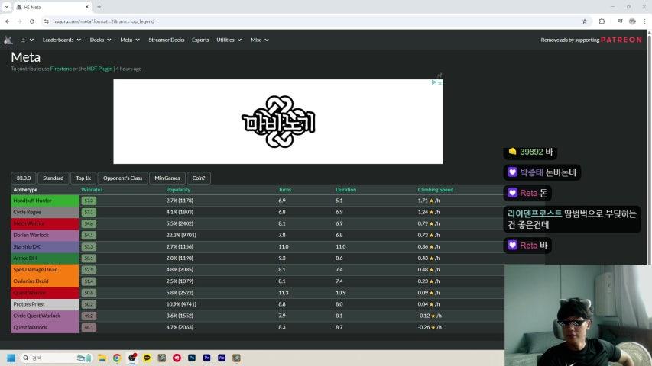The image size is (652, 366).
Task: Open the 33.0.3 period filter
Action: 23,178
